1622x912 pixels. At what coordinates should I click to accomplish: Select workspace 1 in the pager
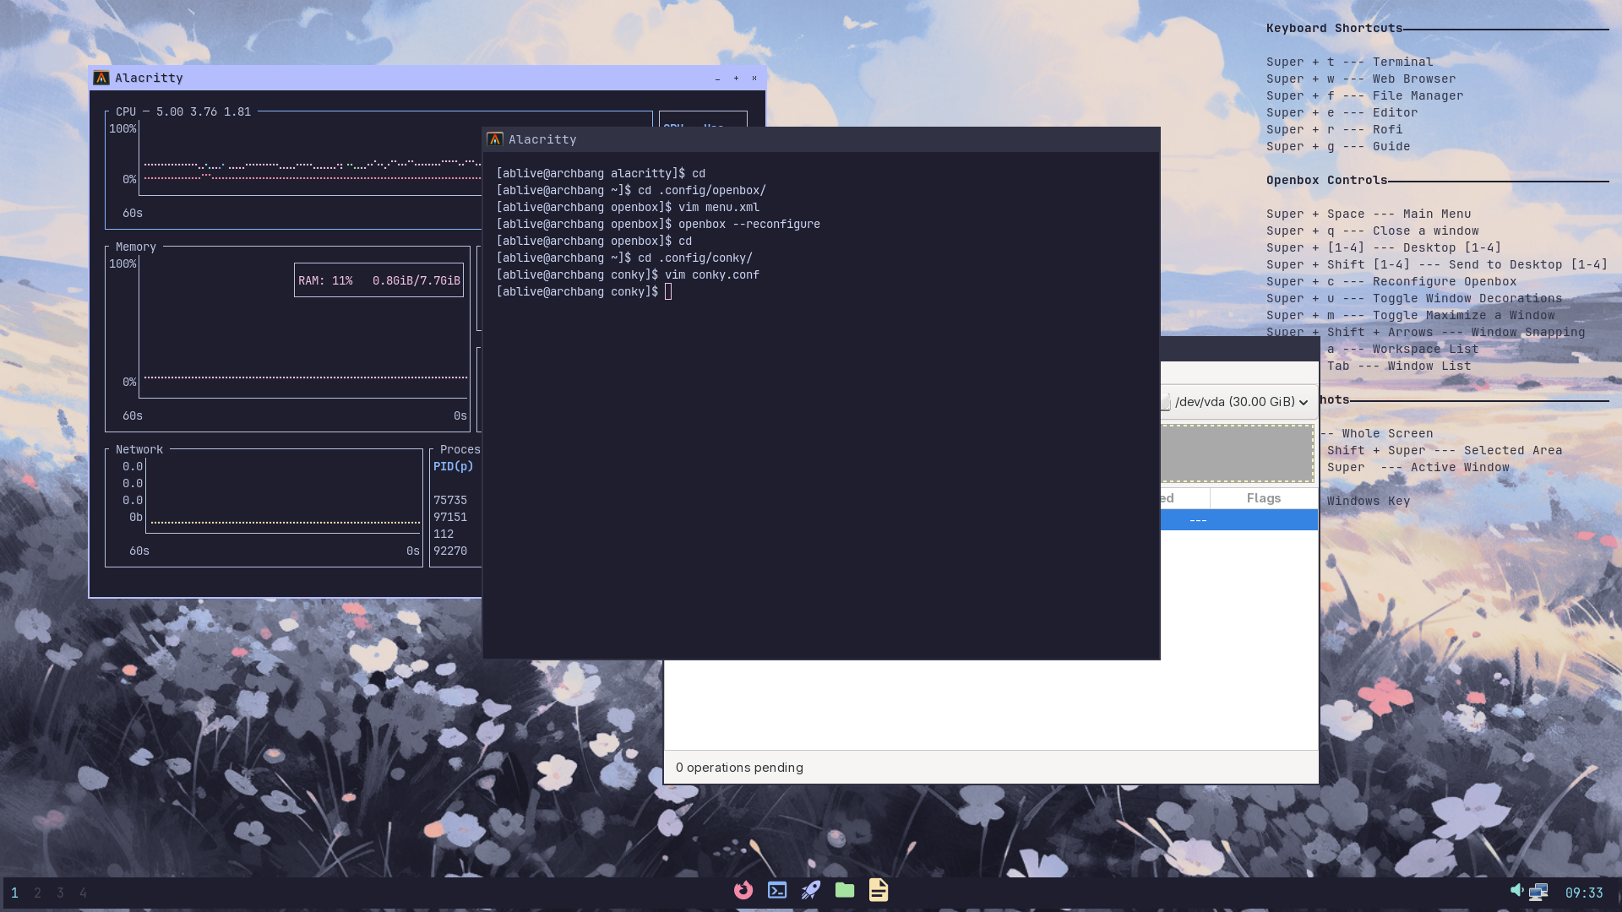point(14,893)
